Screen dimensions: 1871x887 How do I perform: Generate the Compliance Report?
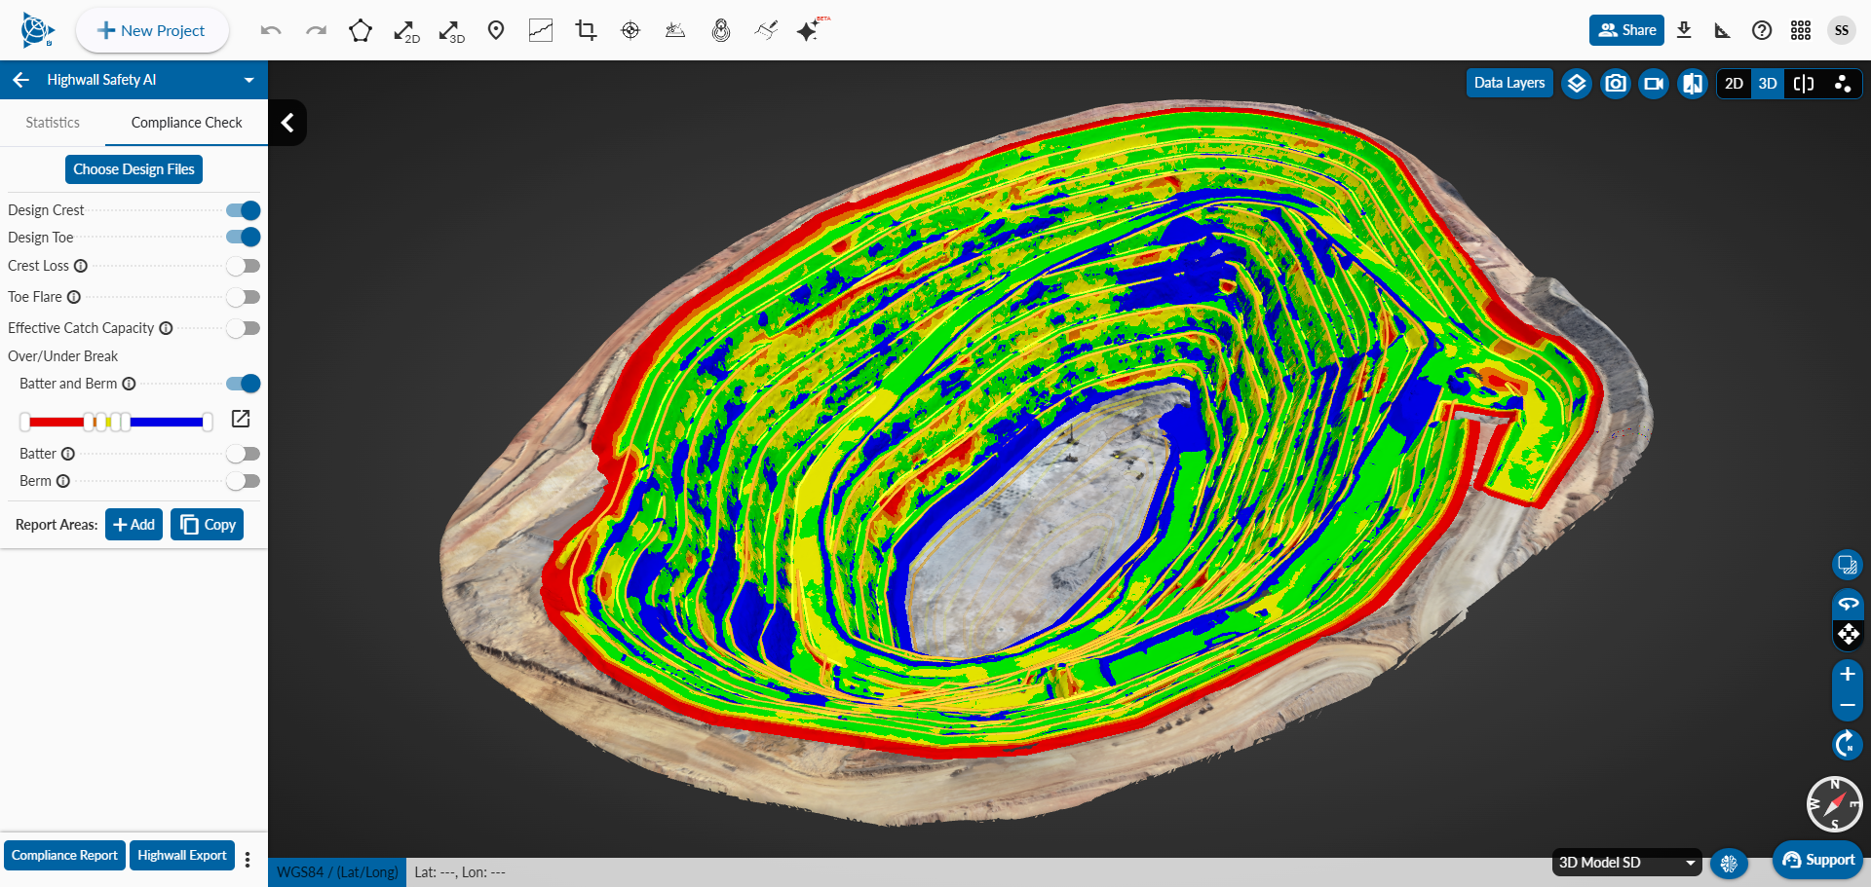(64, 856)
